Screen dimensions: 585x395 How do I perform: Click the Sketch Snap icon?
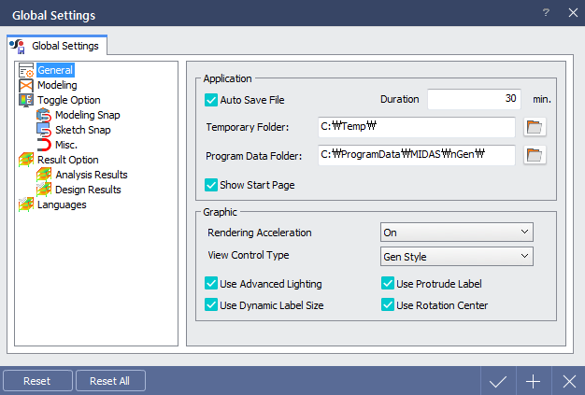(x=44, y=130)
